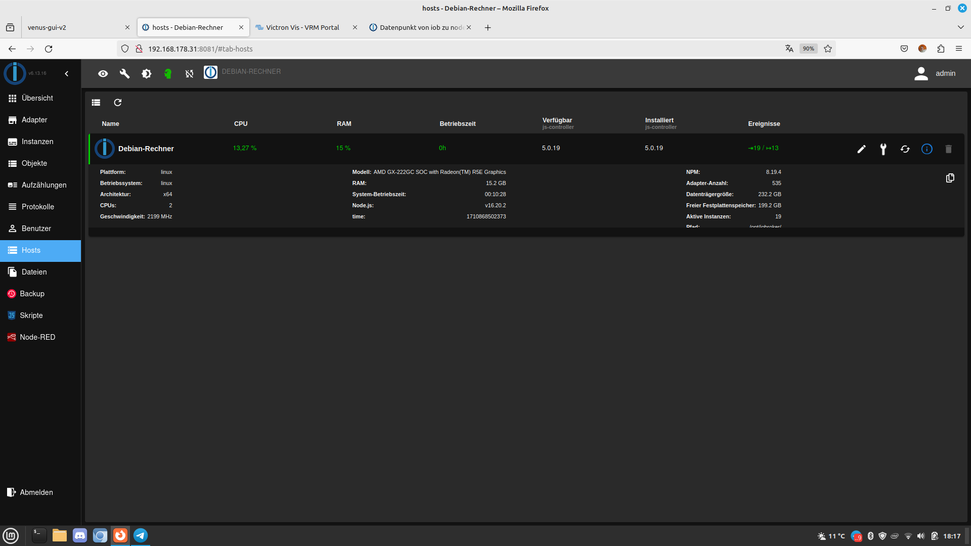Toggle expert mode green head icon
Viewport: 971px width, 546px height.
pyautogui.click(x=168, y=74)
